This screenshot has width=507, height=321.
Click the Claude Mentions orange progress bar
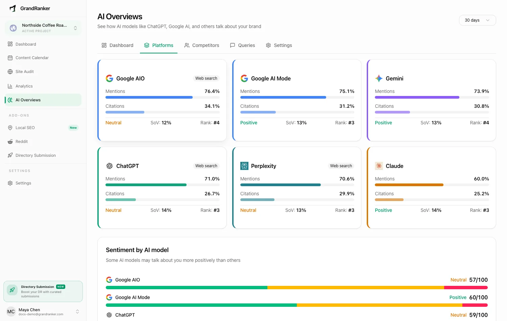click(432, 185)
